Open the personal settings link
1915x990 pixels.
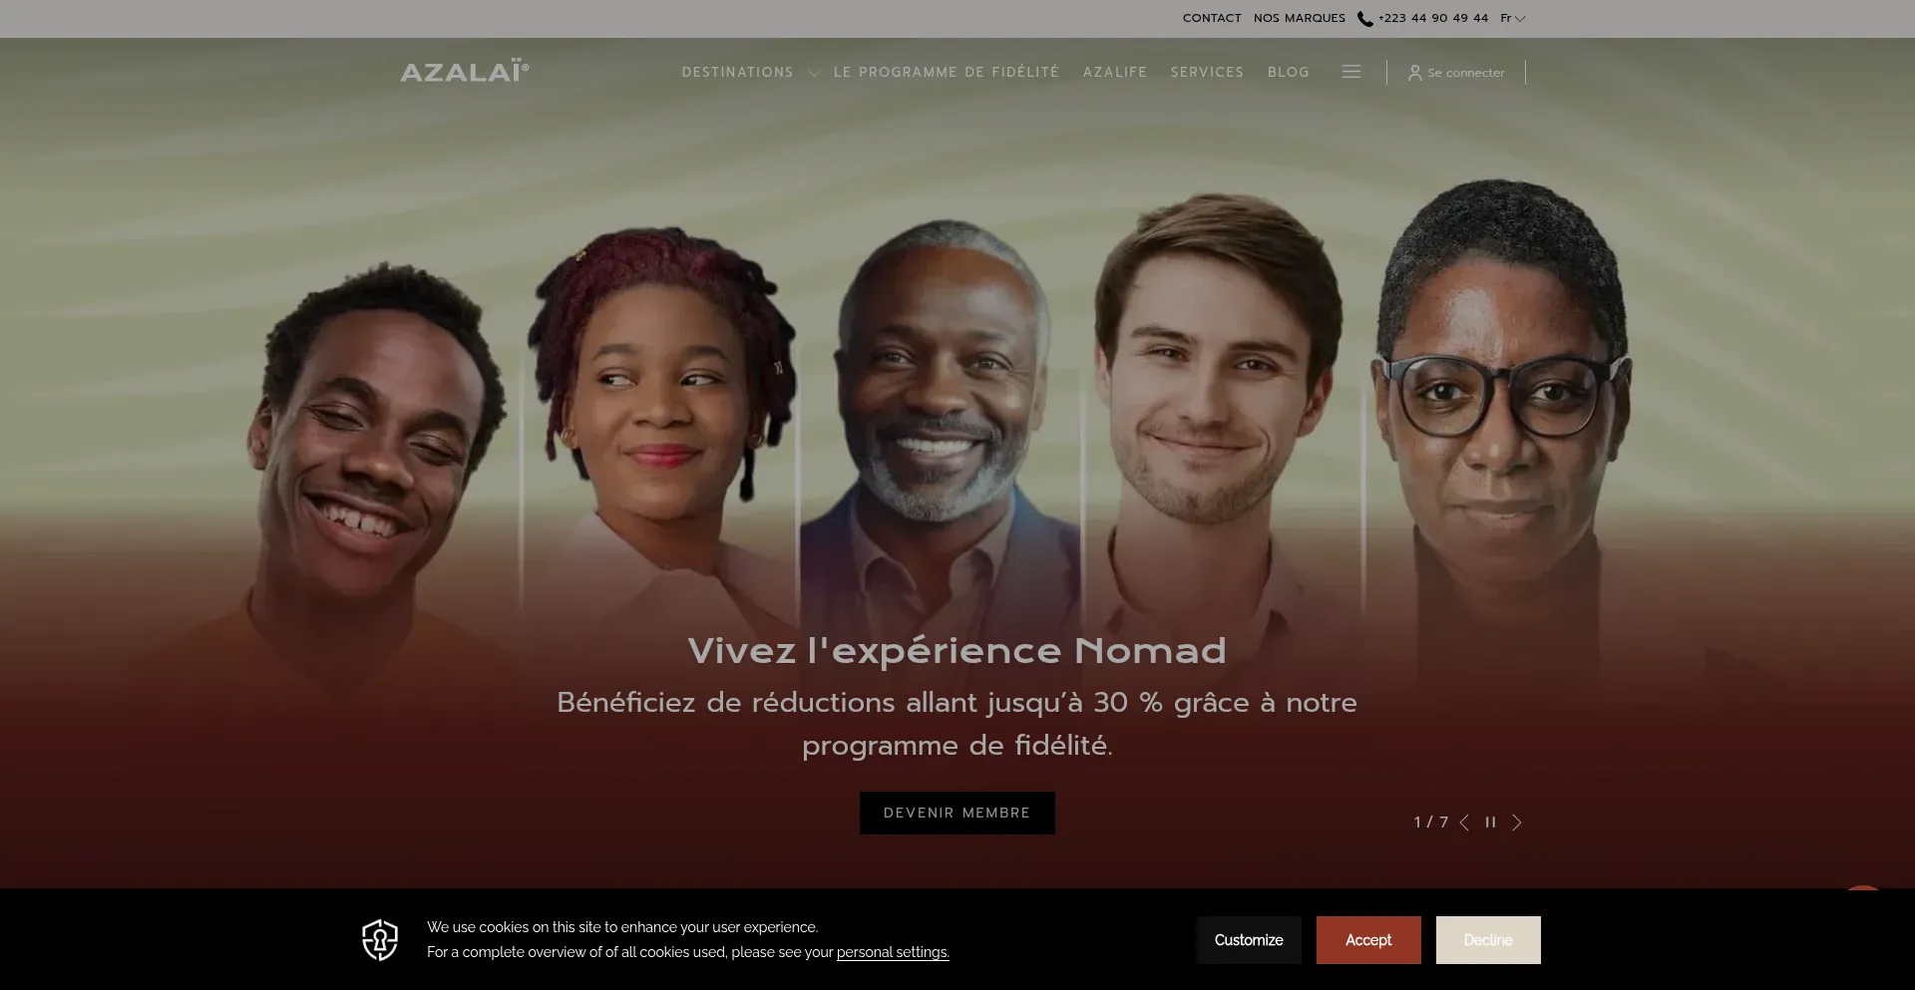[893, 952]
